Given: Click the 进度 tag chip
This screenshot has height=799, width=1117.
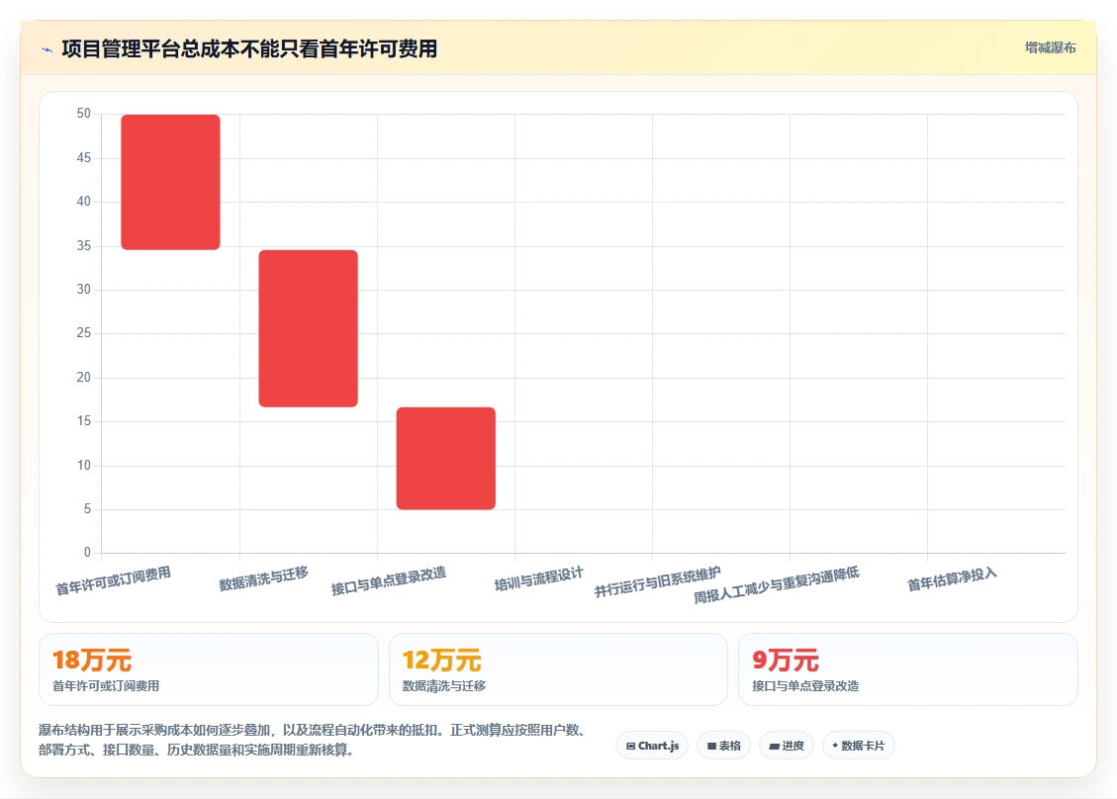Looking at the screenshot, I should coord(787,746).
